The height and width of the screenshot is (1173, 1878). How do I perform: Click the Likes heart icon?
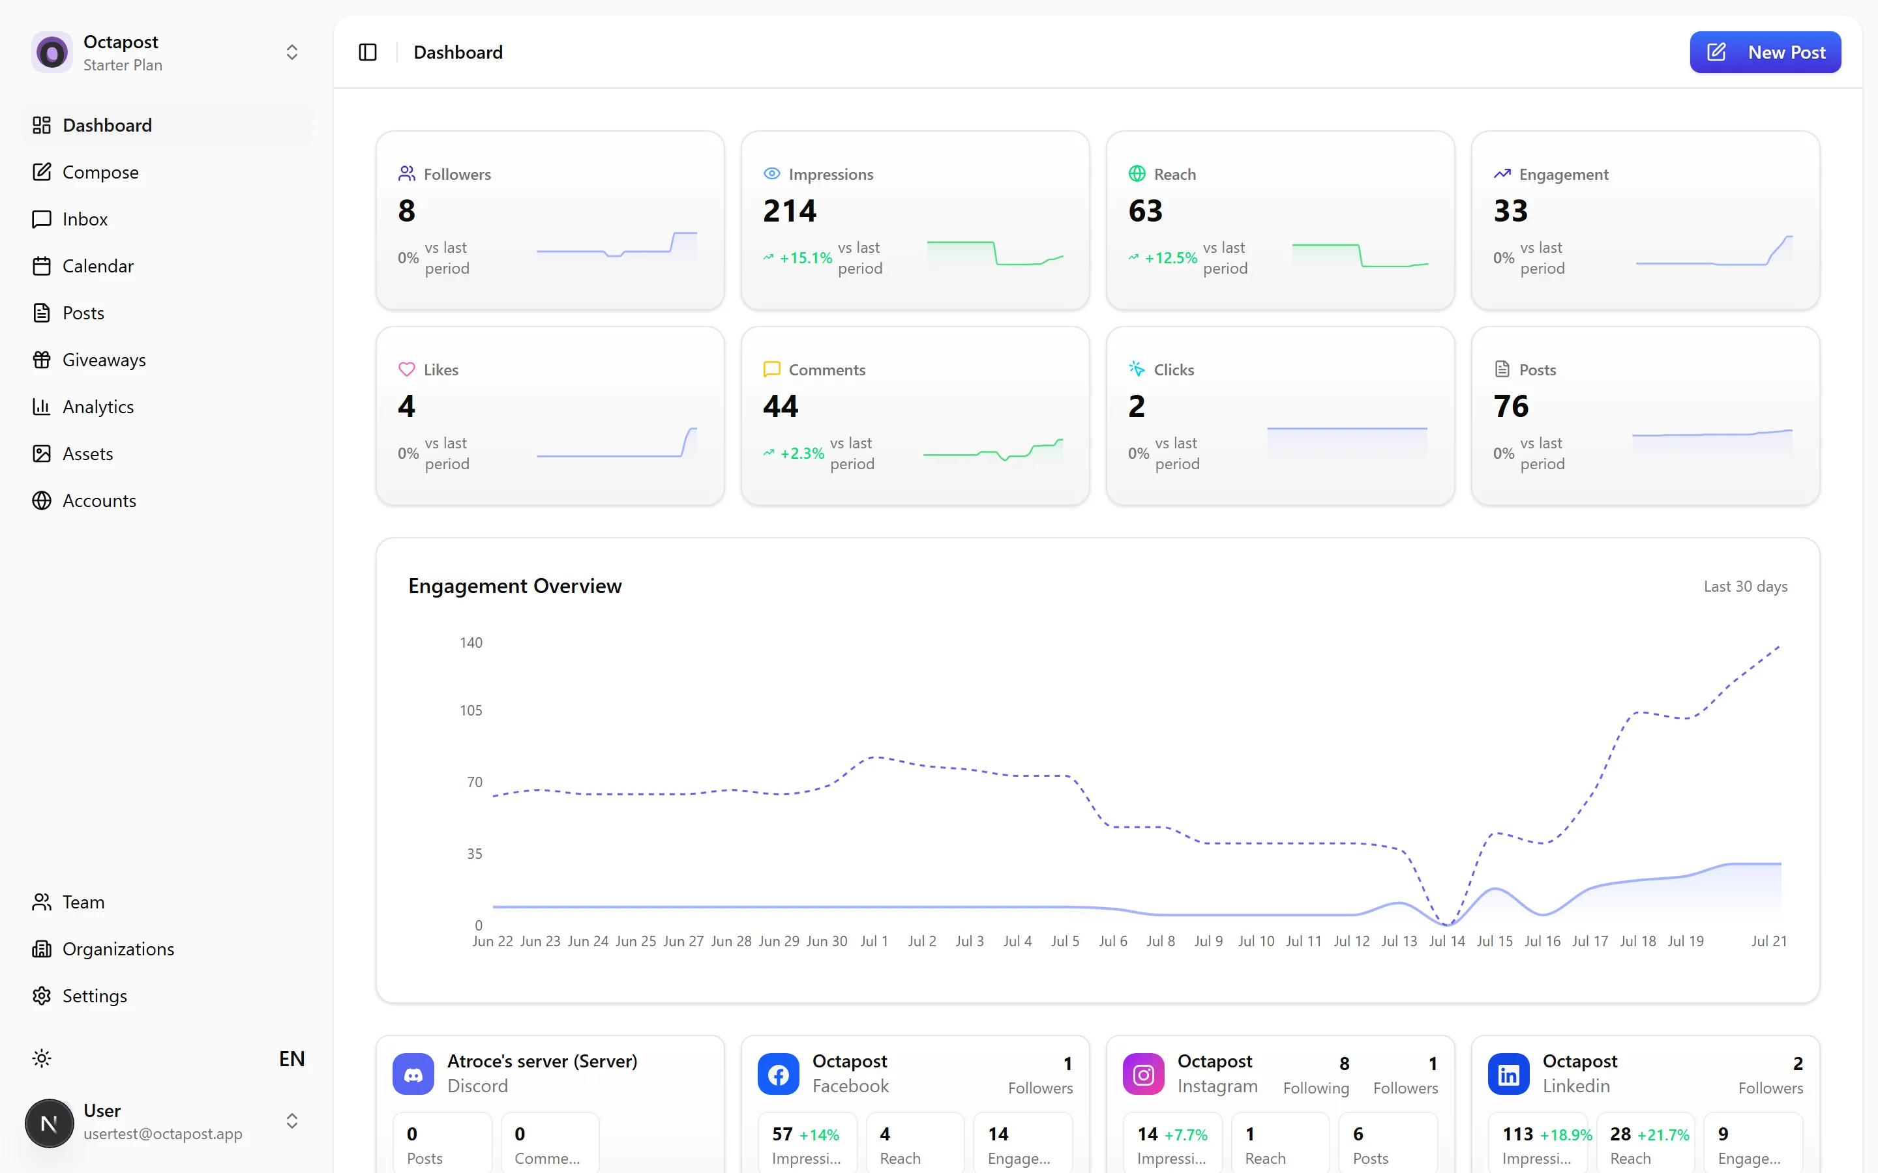407,369
